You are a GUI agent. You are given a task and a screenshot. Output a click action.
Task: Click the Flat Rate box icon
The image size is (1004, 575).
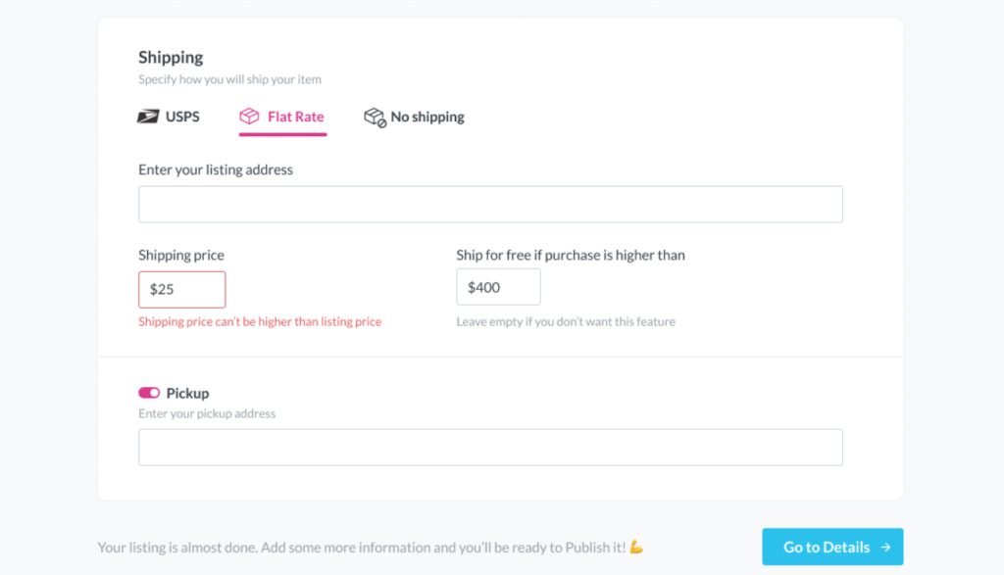(x=249, y=116)
